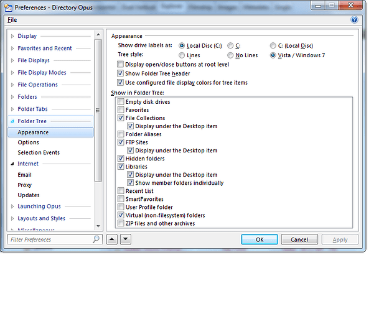Click the search magnifier in Filter Preferences
The width and height of the screenshot is (389, 311).
pyautogui.click(x=96, y=239)
